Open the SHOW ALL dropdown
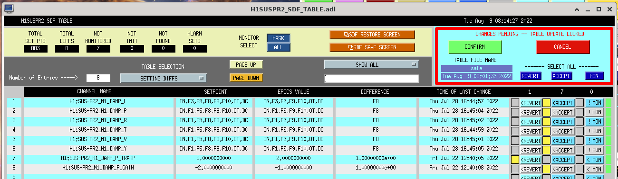The width and height of the screenshot is (618, 179). coord(372,64)
